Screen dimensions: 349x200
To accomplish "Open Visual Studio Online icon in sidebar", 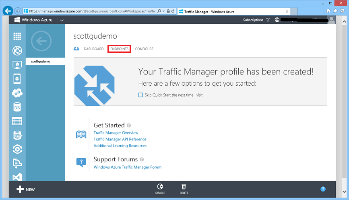I will point(17,177).
